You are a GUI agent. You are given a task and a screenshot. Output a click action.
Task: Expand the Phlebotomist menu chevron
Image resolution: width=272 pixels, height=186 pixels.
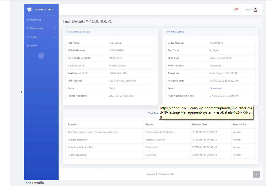(x=55, y=28)
